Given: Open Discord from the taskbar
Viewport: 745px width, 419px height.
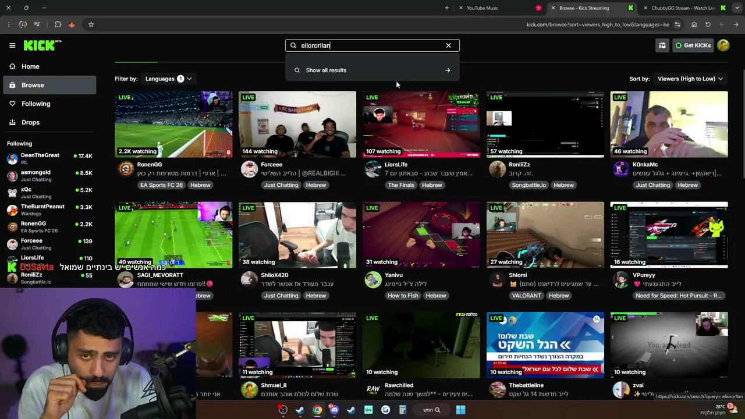Looking at the screenshot, I should (334, 410).
